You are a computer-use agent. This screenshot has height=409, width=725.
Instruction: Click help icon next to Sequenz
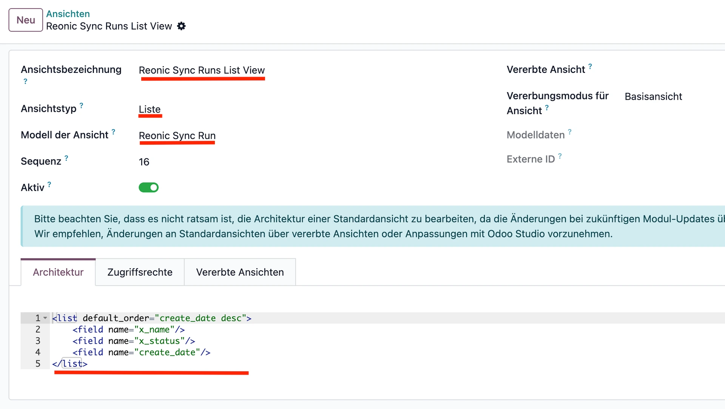[x=66, y=158]
